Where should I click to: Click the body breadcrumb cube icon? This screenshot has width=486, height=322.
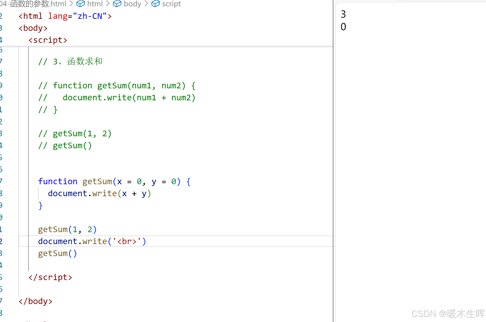coord(117,4)
